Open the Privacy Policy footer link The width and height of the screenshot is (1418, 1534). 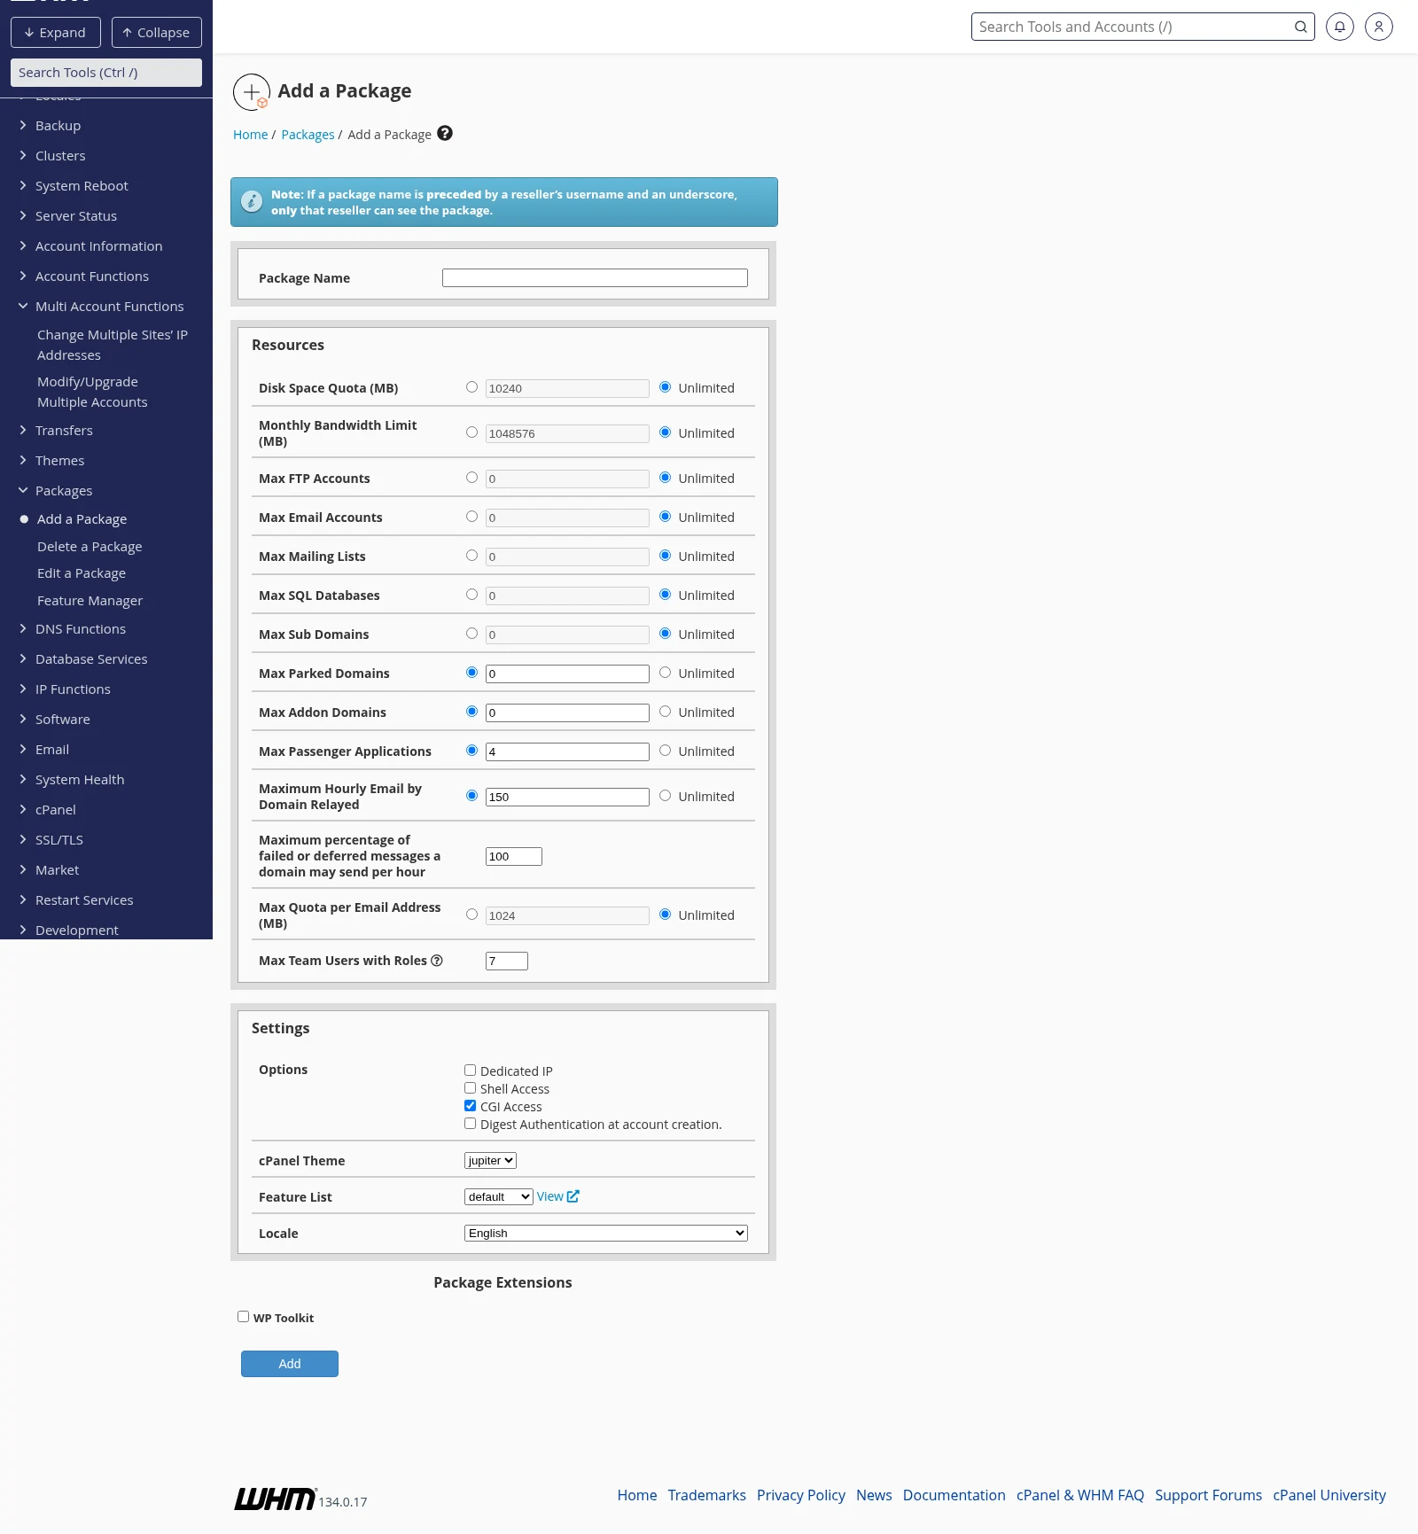point(801,1495)
